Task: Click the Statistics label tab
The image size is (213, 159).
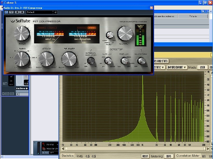Action: 67,156
